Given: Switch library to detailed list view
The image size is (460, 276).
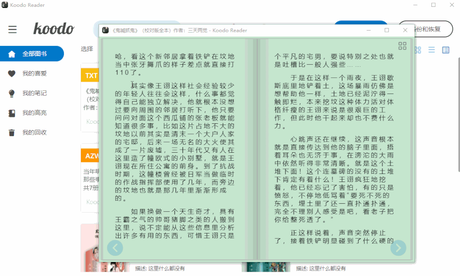Looking at the screenshot, I should [446, 50].
